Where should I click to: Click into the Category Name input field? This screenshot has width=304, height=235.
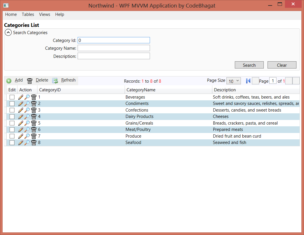pos(113,48)
